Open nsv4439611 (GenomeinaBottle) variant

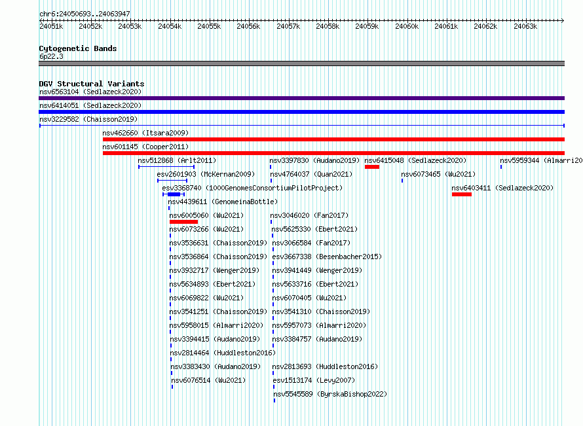tap(223, 202)
